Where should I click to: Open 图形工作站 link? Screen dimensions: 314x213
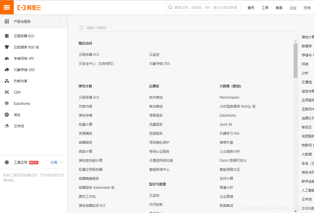click(87, 197)
